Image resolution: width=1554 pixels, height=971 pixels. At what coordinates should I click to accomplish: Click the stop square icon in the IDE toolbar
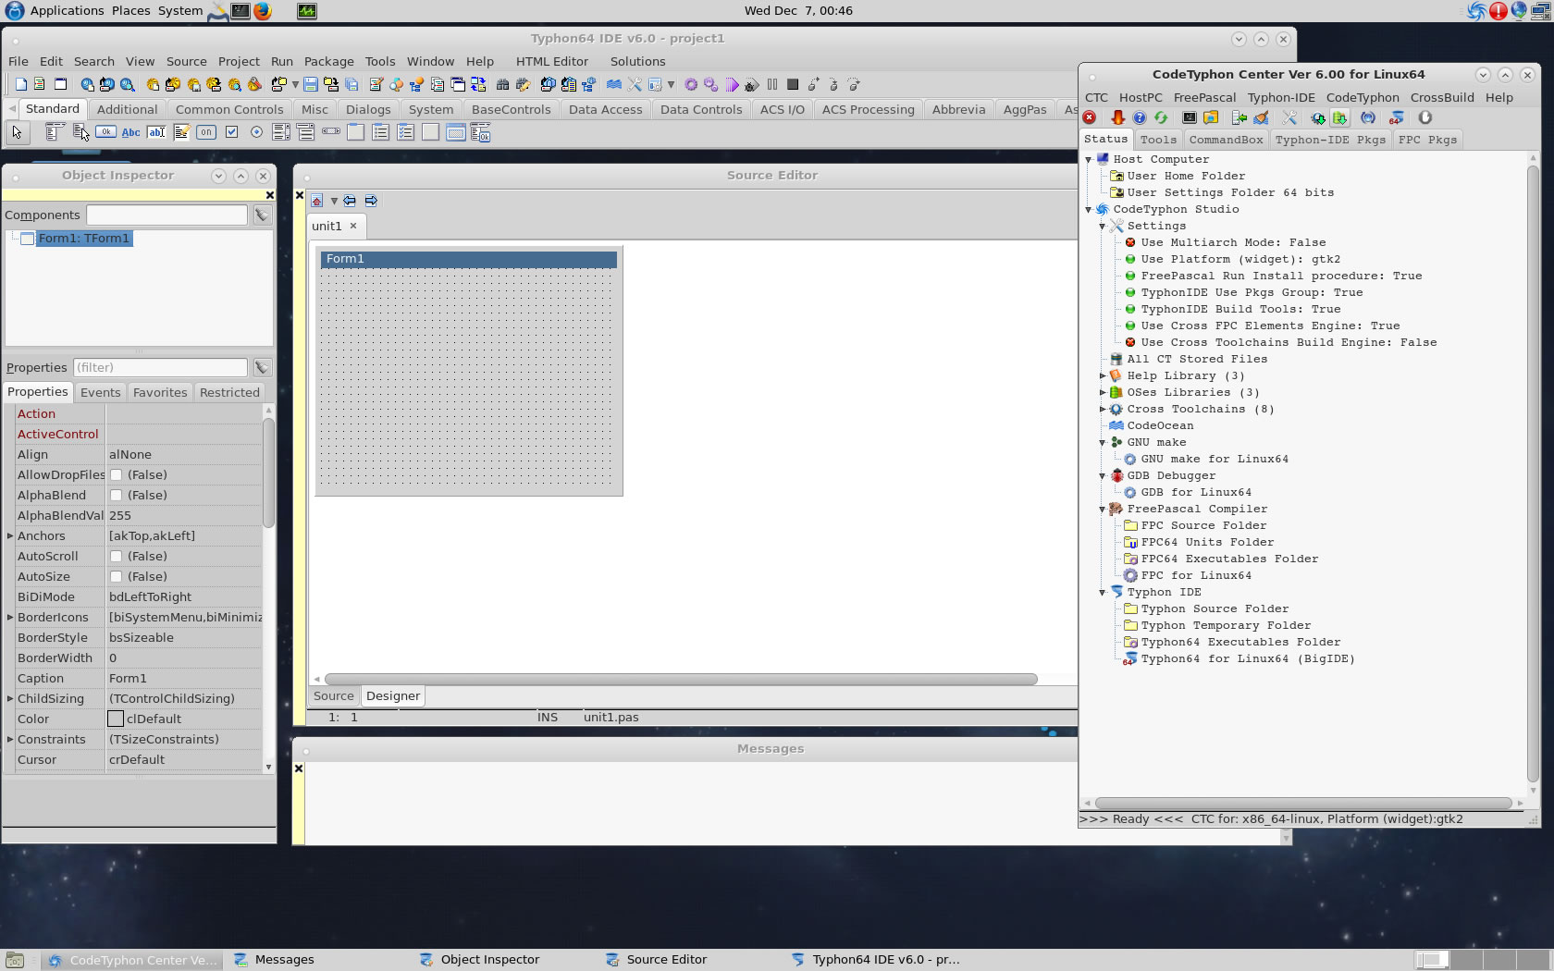click(793, 84)
